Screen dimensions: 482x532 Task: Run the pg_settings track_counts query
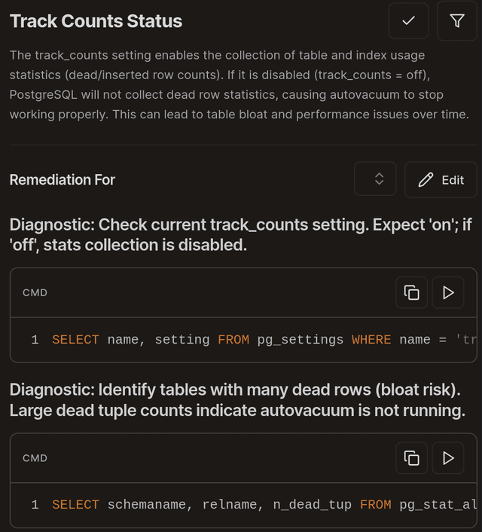click(448, 292)
